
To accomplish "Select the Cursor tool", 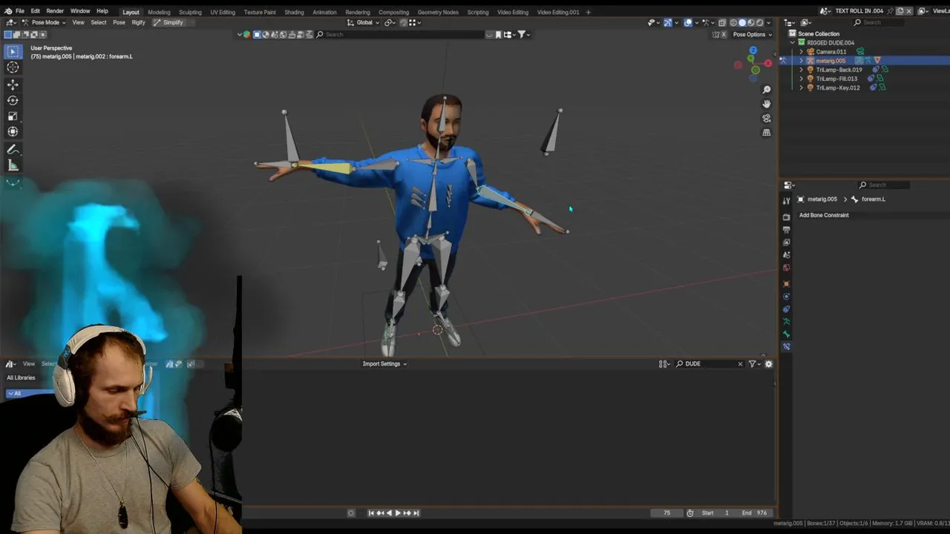I will (x=13, y=67).
